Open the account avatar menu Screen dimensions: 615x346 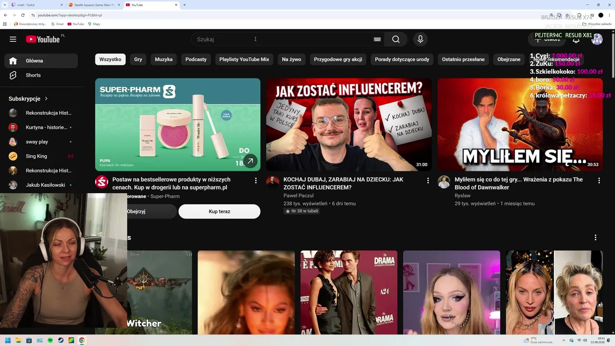[597, 39]
